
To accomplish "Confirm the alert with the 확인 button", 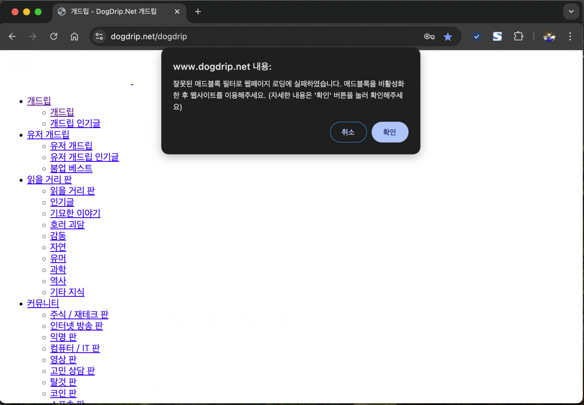I will (390, 132).
